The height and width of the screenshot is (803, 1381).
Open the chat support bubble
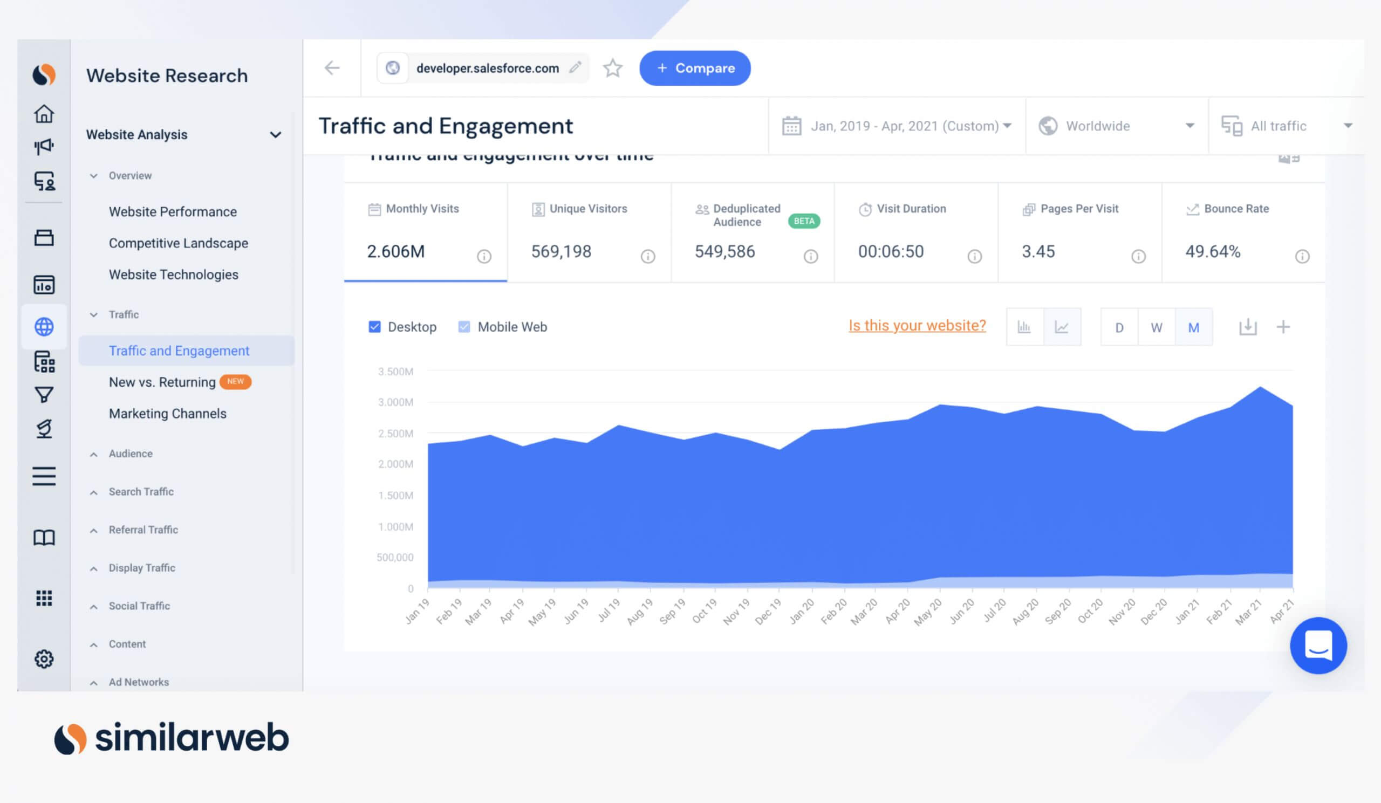pyautogui.click(x=1318, y=645)
